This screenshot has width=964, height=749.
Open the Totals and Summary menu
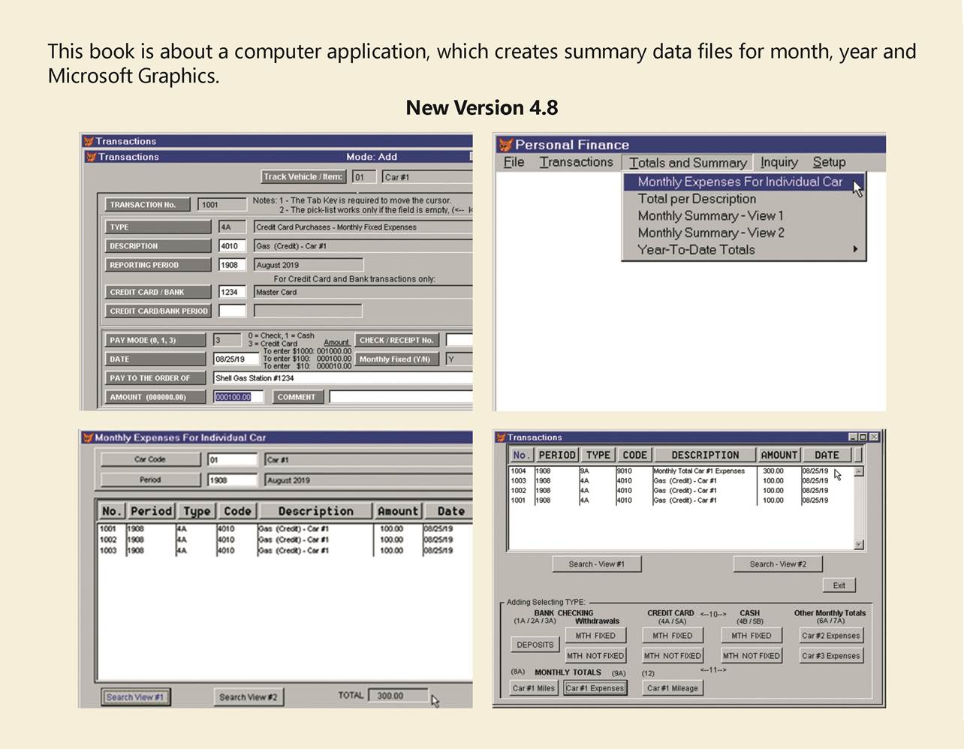(688, 163)
